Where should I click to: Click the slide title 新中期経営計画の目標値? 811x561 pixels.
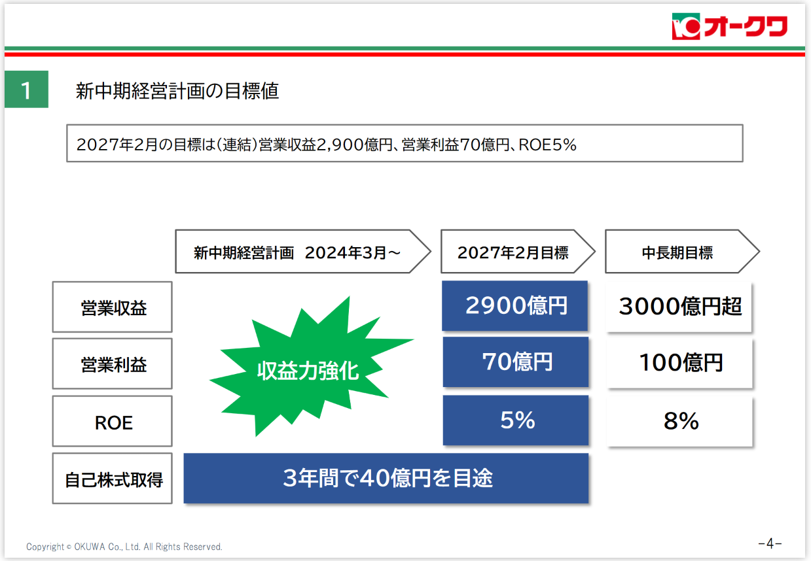[x=177, y=91]
